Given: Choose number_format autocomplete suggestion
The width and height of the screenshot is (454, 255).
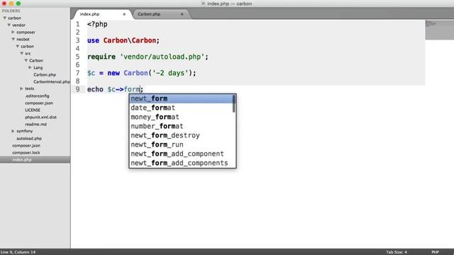Looking at the screenshot, I should point(182,126).
